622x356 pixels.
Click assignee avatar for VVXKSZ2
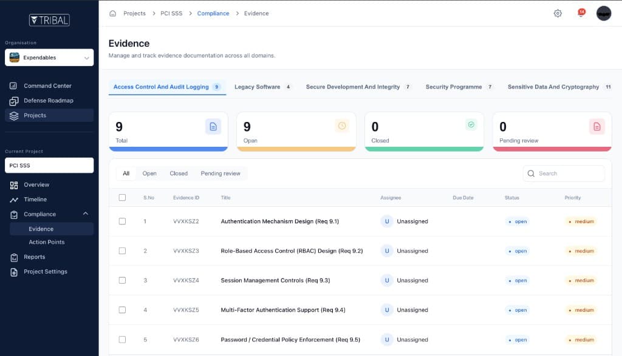coord(387,221)
